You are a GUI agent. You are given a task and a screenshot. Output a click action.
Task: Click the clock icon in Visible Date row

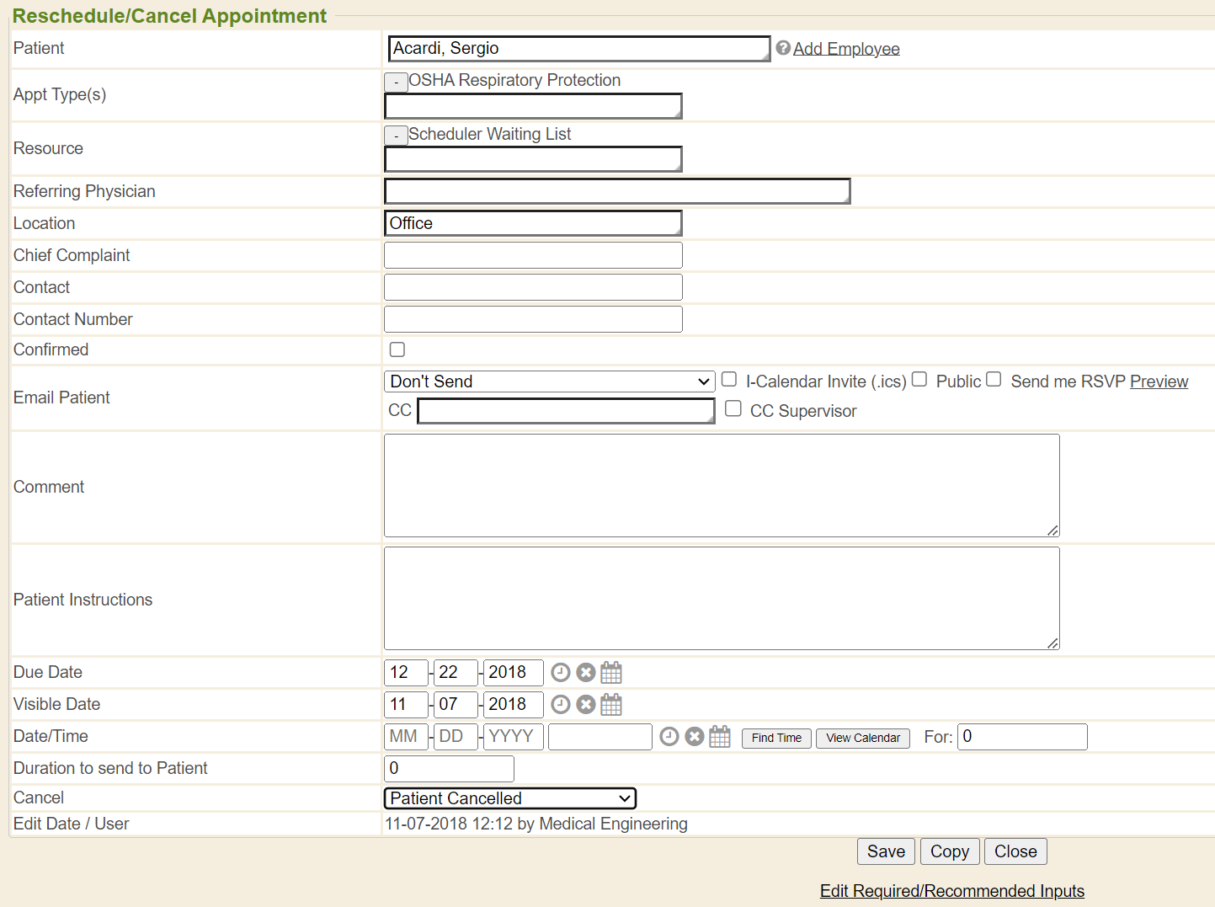tap(560, 705)
